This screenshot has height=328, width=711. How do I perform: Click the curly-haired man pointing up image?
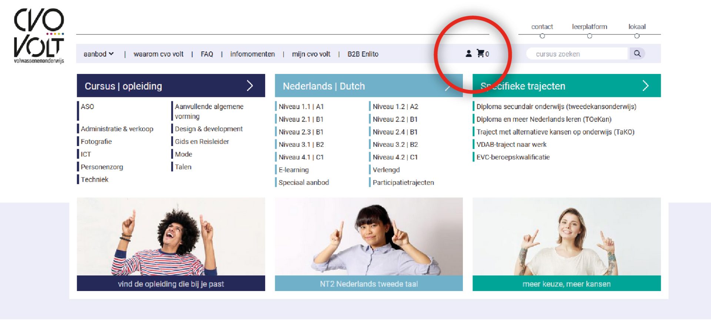[171, 237]
